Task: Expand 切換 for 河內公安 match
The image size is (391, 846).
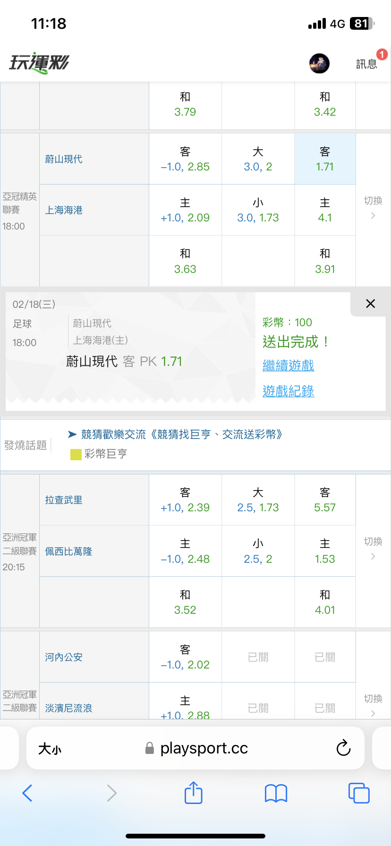Action: [373, 705]
